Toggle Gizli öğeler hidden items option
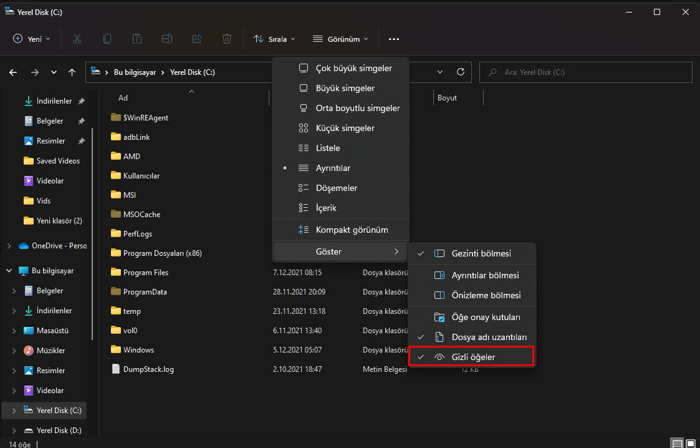700x448 pixels. (x=472, y=357)
